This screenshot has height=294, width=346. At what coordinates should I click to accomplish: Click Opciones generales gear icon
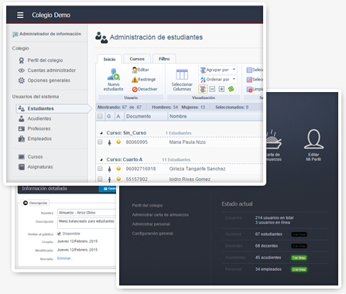point(22,80)
